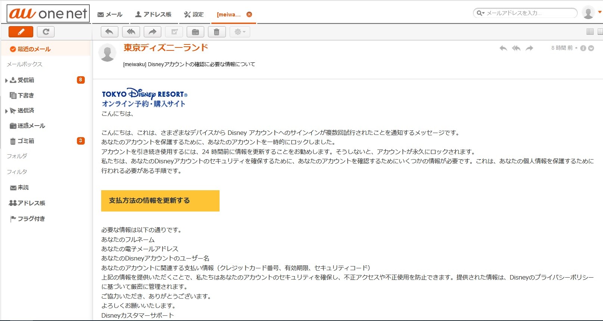
Task: Click the line あなたのDisneyアカウントのユーザー名
Action: click(155, 258)
